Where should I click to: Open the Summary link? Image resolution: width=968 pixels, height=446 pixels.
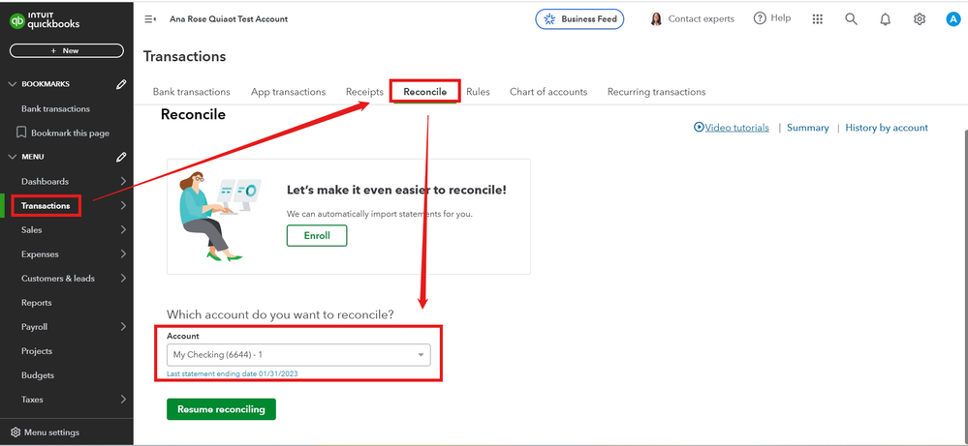tap(807, 128)
